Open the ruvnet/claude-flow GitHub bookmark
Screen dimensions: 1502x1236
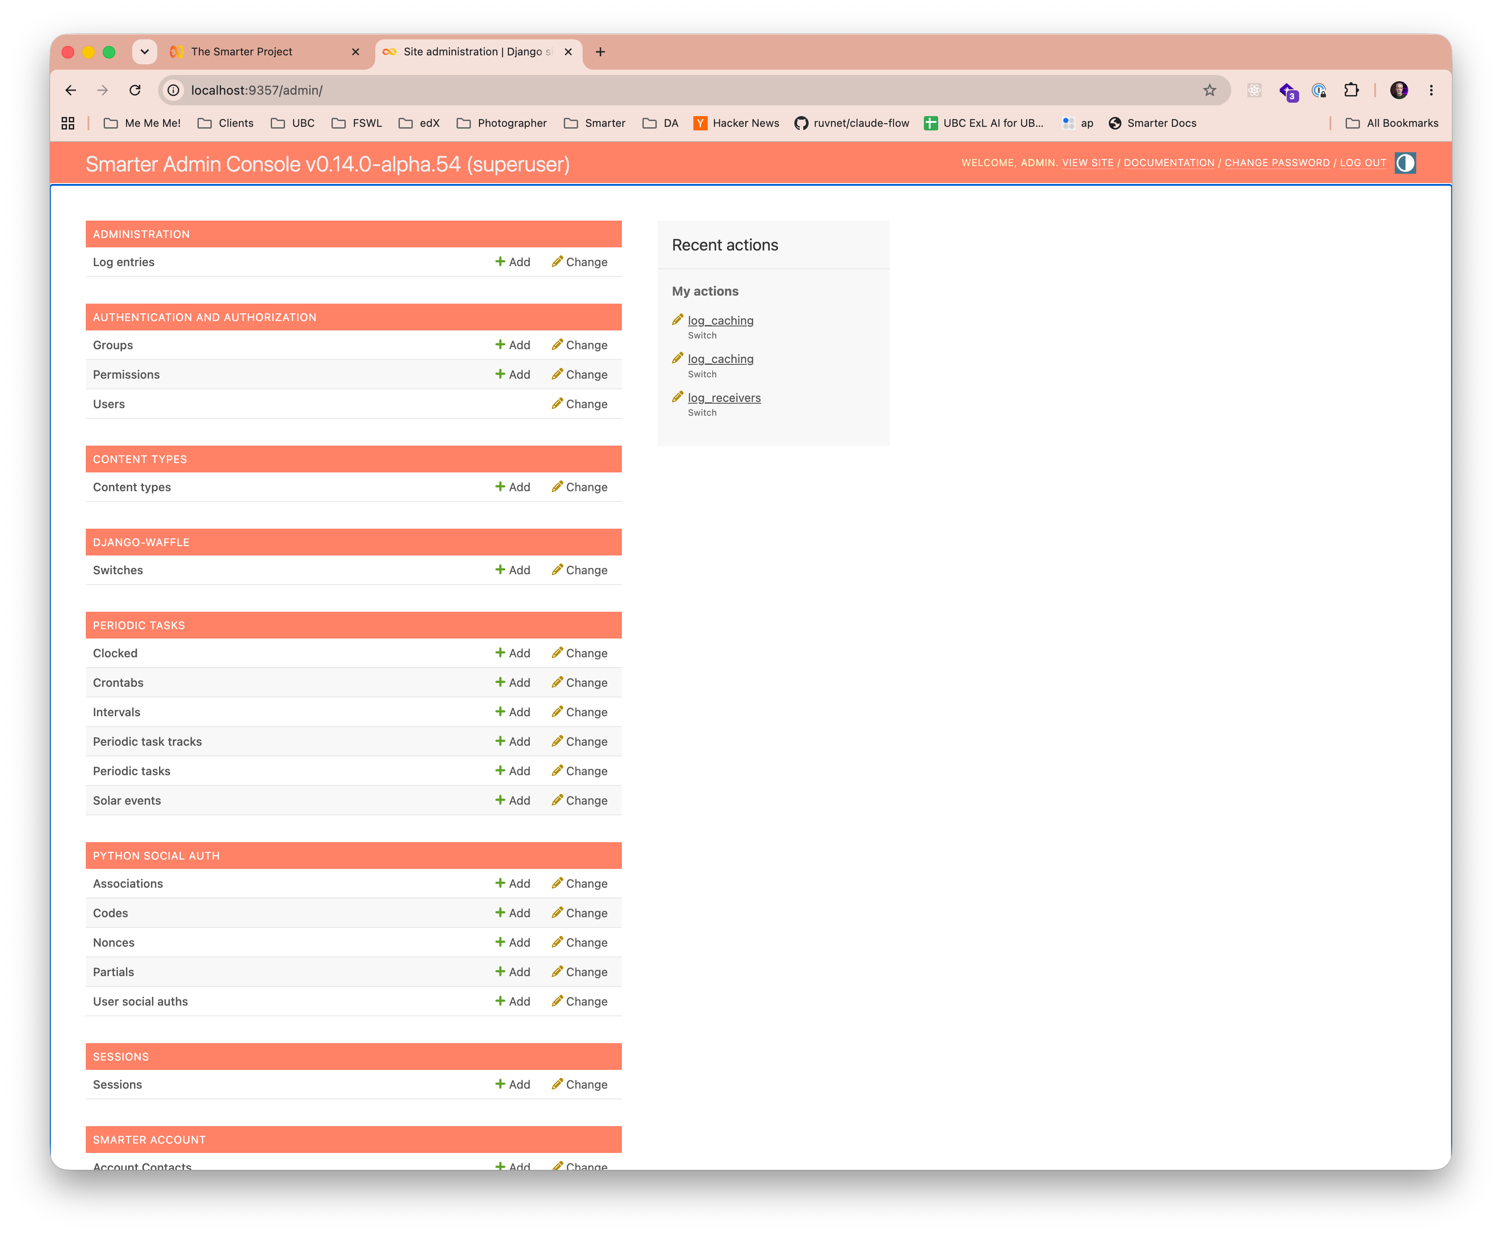point(852,123)
